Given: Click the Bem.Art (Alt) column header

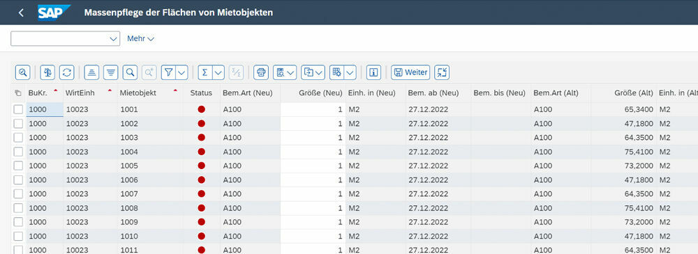Looking at the screenshot, I should pos(561,93).
